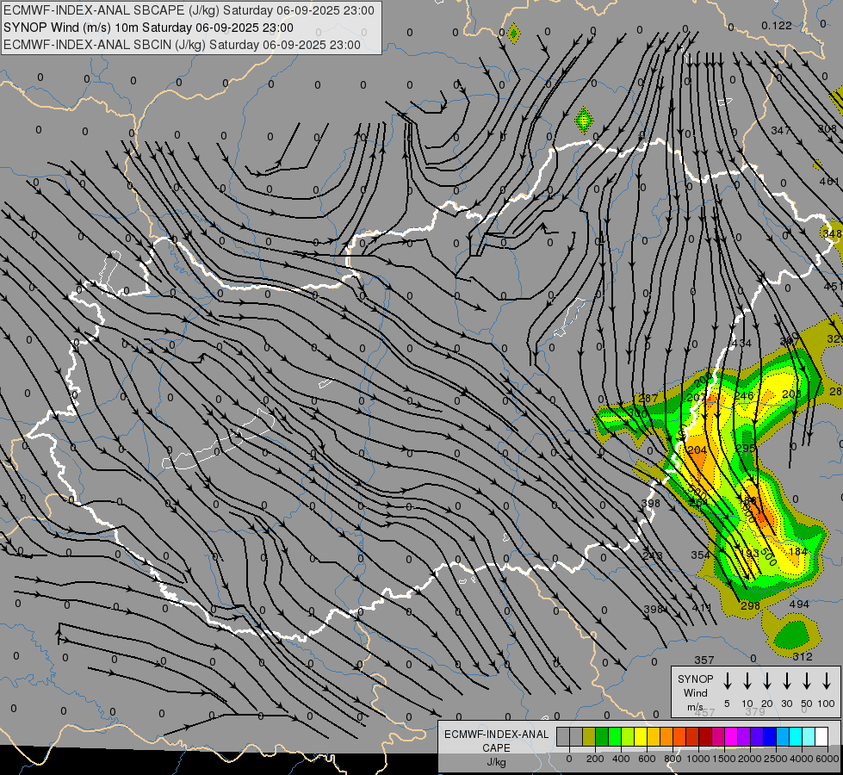
Task: Click the 100 m/s wind legend arrow
Action: [x=827, y=681]
